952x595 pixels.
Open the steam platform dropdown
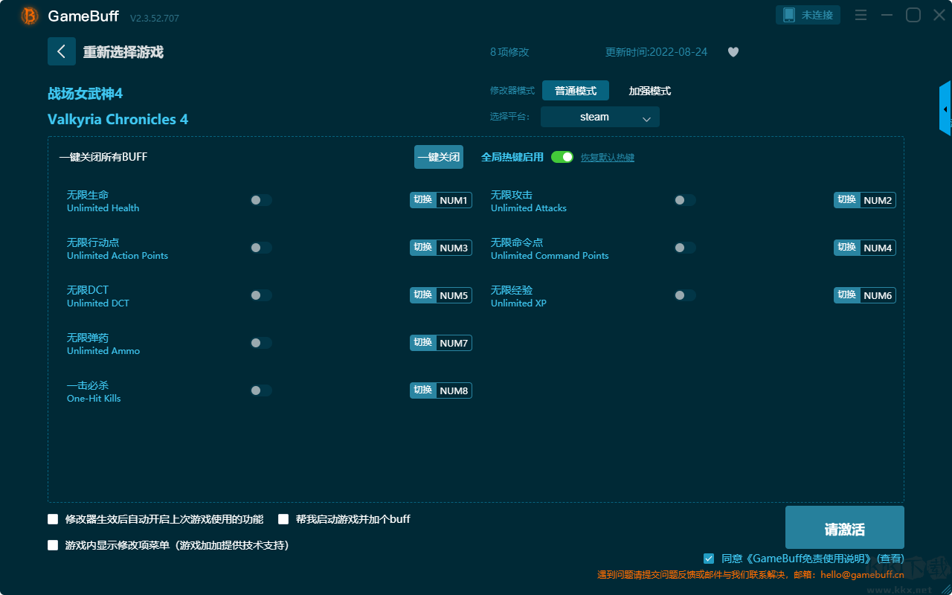point(600,117)
